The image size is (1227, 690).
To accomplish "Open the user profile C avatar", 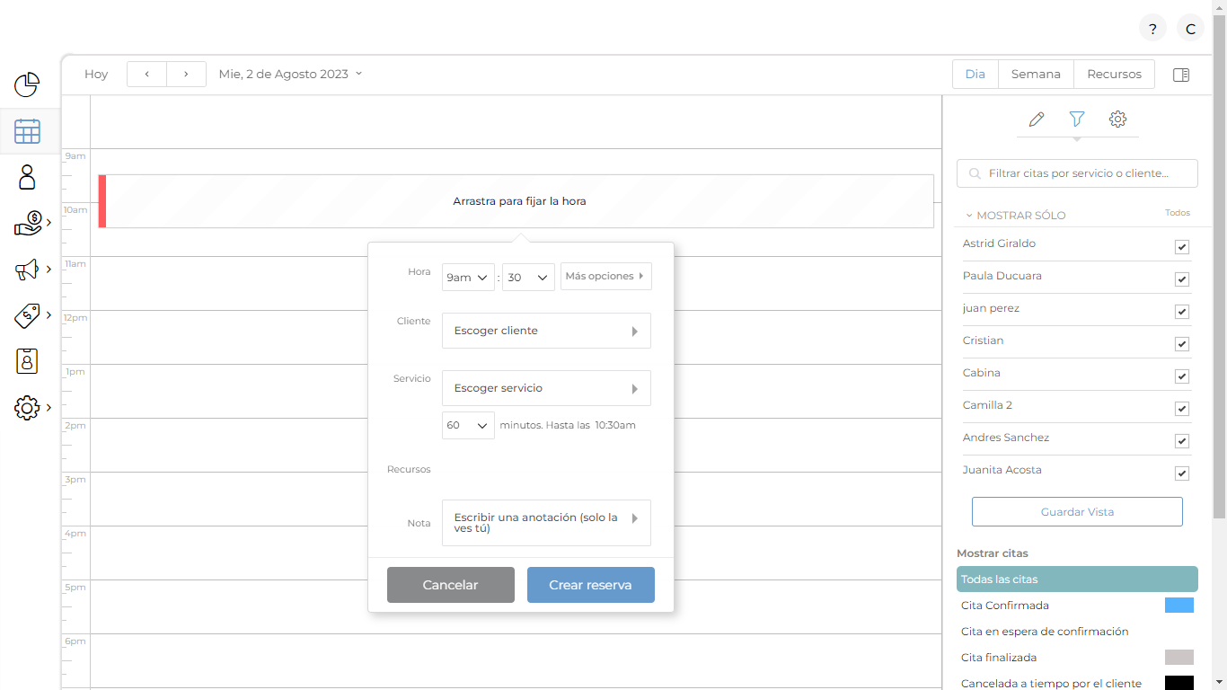I will click(1190, 29).
